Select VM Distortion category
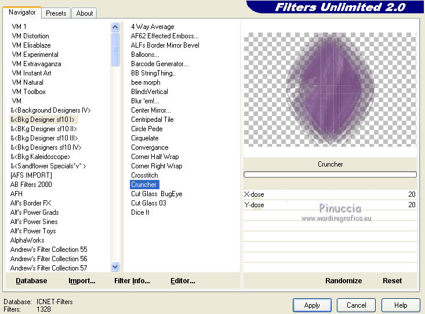The height and width of the screenshot is (314, 425). pos(31,36)
